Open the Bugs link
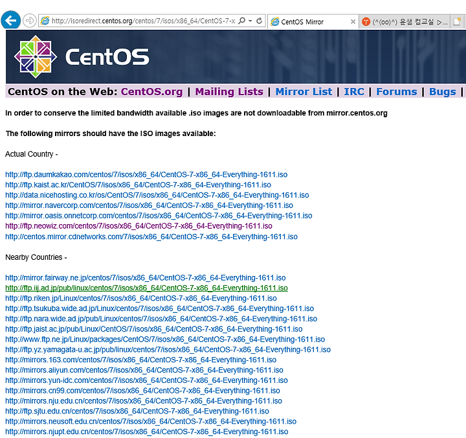Image resolution: width=466 pixels, height=438 pixels. (x=442, y=91)
